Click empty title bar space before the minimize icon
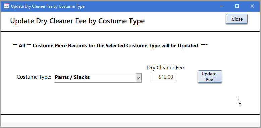261x128 pixels. pos(150,6)
